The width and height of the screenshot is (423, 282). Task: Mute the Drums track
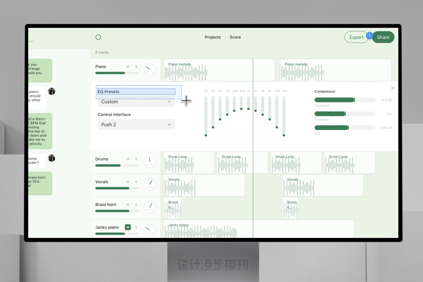click(x=128, y=159)
